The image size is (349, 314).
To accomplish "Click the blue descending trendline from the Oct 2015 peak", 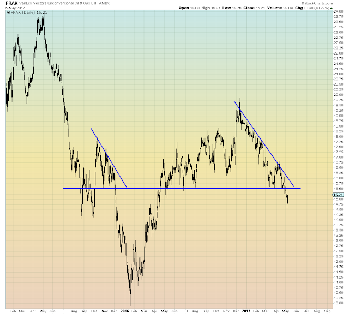I will click(x=109, y=158).
